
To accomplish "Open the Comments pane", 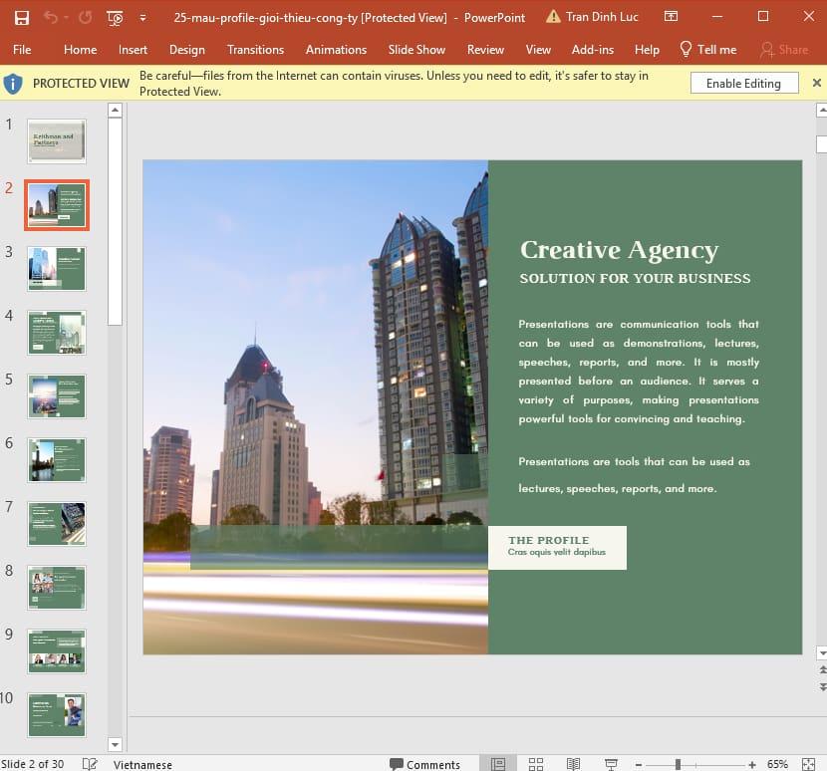I will [428, 763].
